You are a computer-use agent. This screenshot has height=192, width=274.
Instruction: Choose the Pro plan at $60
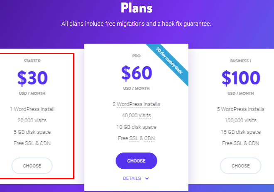point(136,161)
